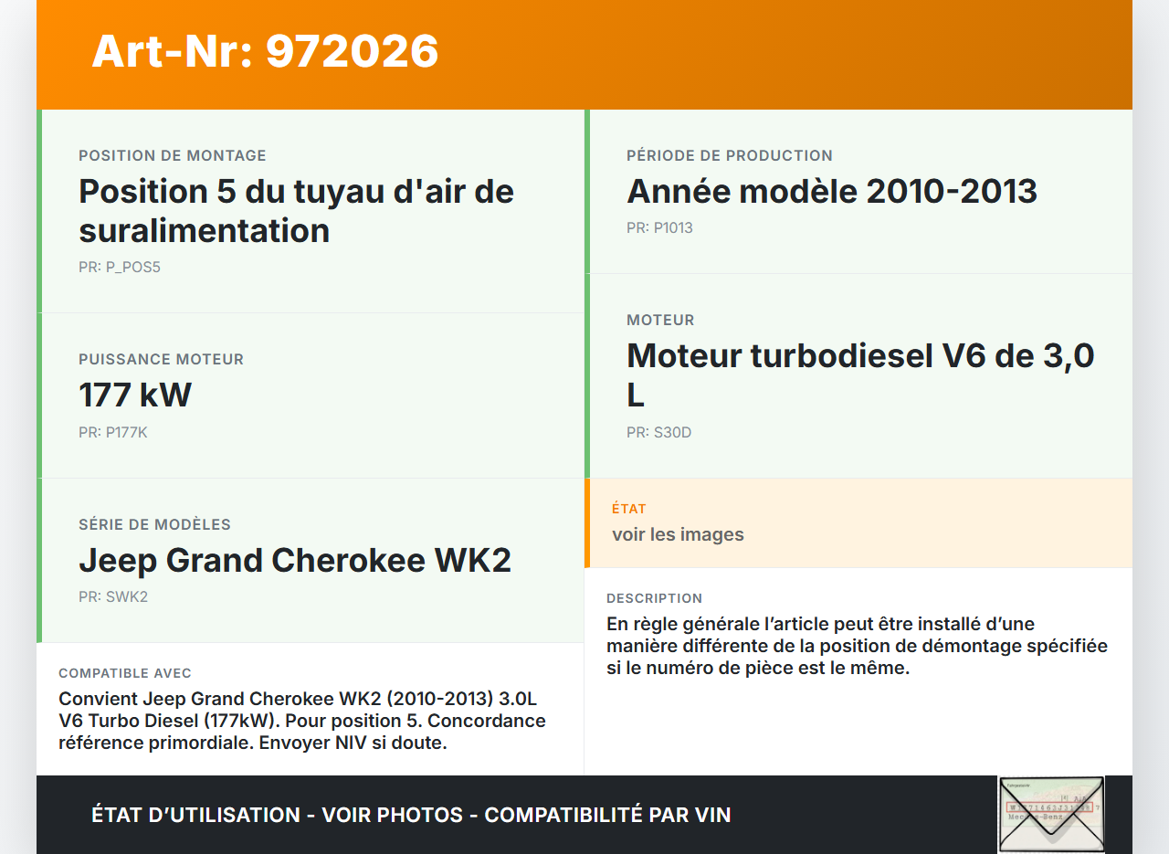
Task: Expand the Moteur turbodiesel V6 card
Action: [x=858, y=375]
